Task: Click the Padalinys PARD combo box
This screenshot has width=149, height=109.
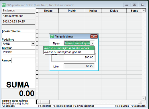Action: [x=18, y=44]
